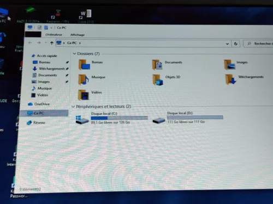Viewport: 273px width, 204px height.
Task: Unpin Images using its sidebar pin icon
Action: 67,82
